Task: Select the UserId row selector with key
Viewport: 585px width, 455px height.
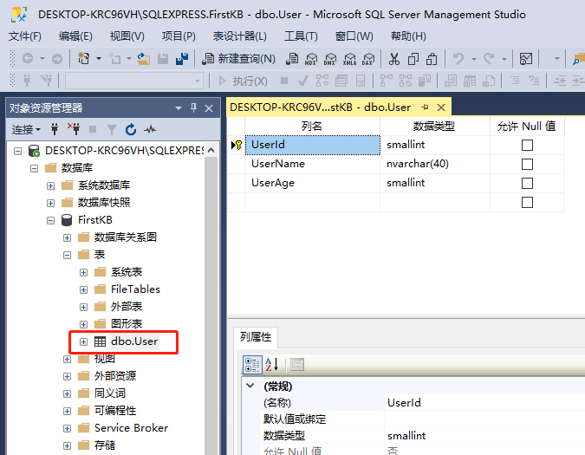Action: (x=237, y=145)
